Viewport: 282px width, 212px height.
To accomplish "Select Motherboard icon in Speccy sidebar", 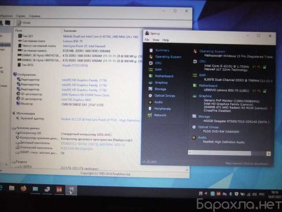I will 151,76.
